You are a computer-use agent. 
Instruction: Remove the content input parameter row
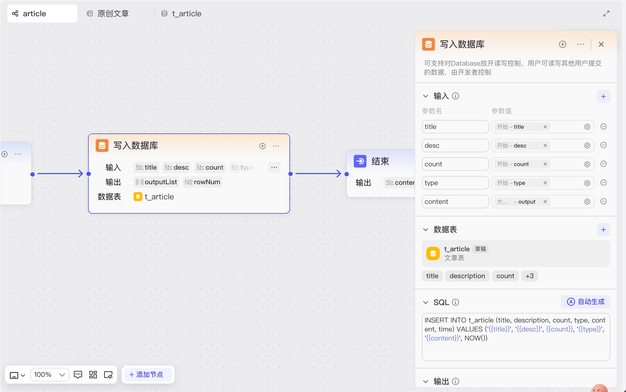click(x=603, y=201)
